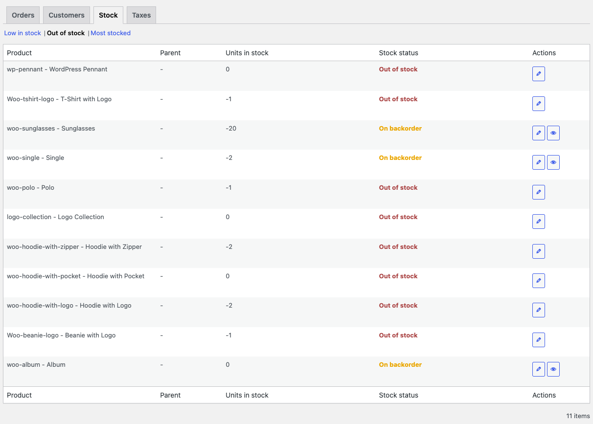Show the Most stocked products
The height and width of the screenshot is (424, 593).
click(x=111, y=33)
